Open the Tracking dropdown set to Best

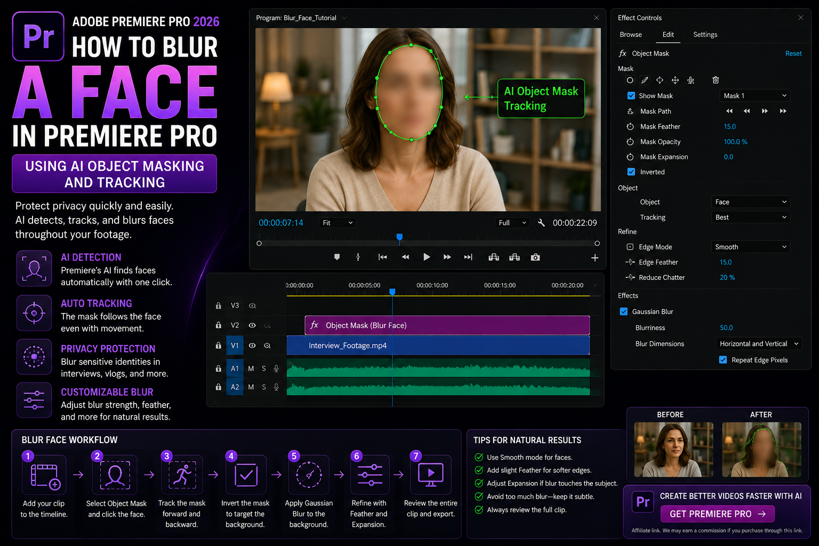coord(750,217)
